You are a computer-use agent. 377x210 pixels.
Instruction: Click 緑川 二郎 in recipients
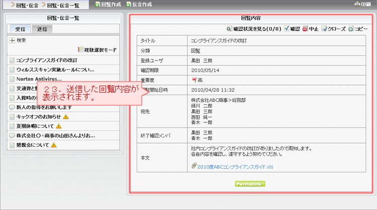click(202, 106)
